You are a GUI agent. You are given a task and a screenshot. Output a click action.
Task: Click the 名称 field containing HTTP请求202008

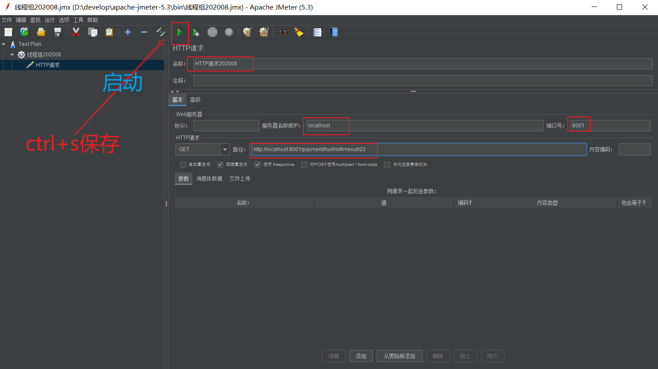423,64
